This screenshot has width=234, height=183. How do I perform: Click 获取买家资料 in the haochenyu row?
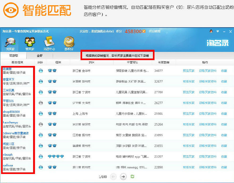(x=208, y=124)
